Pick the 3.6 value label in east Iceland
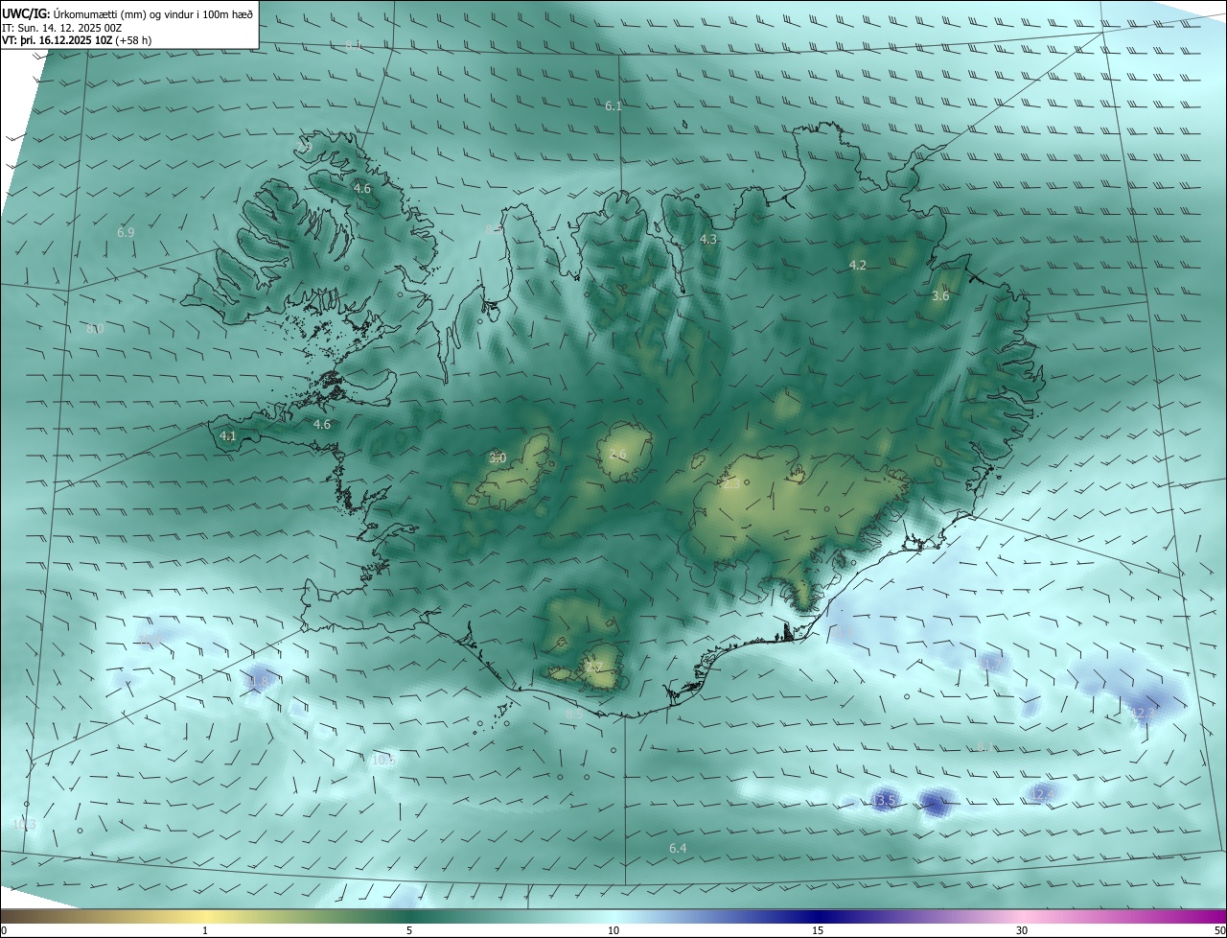 tap(940, 297)
